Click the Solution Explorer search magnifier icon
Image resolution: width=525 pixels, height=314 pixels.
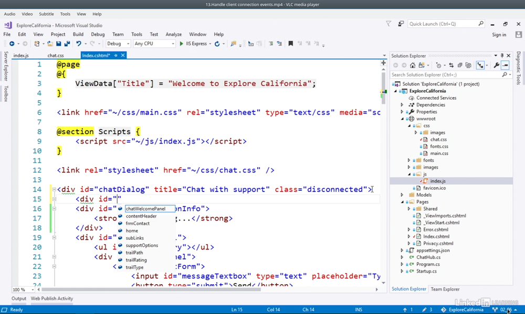click(x=505, y=75)
